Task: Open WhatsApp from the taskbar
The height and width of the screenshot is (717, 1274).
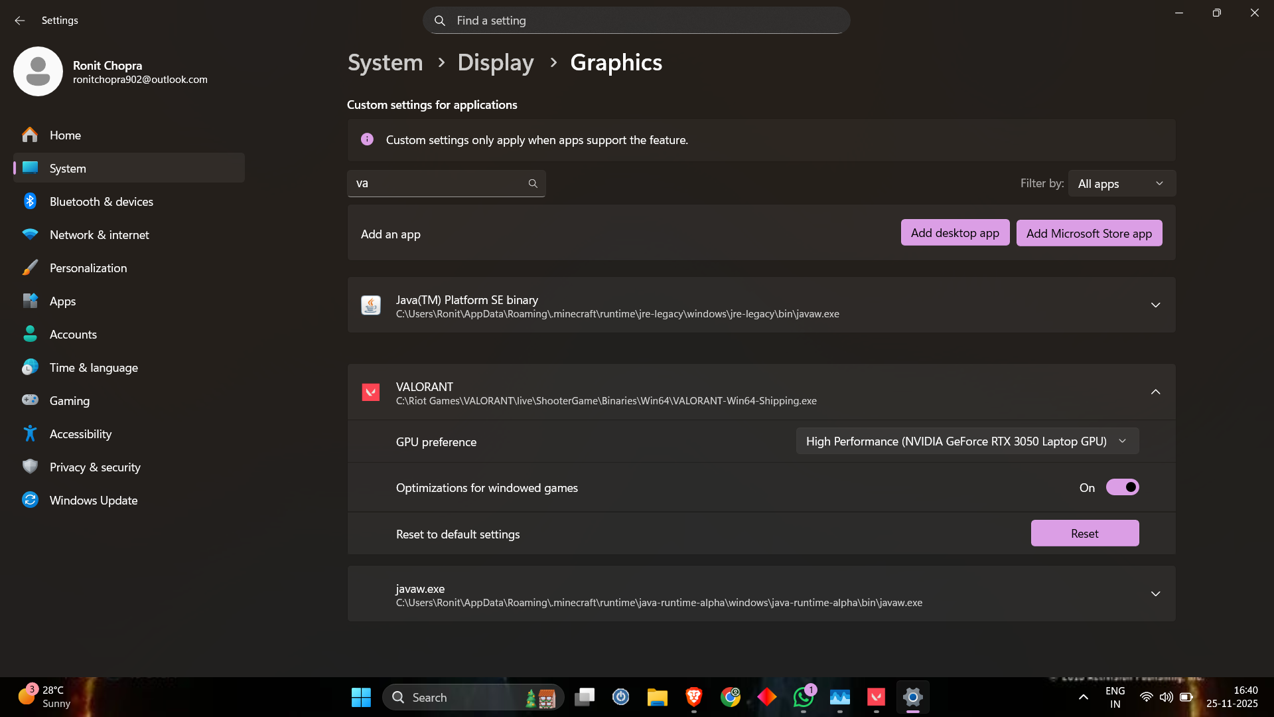Action: click(x=803, y=697)
